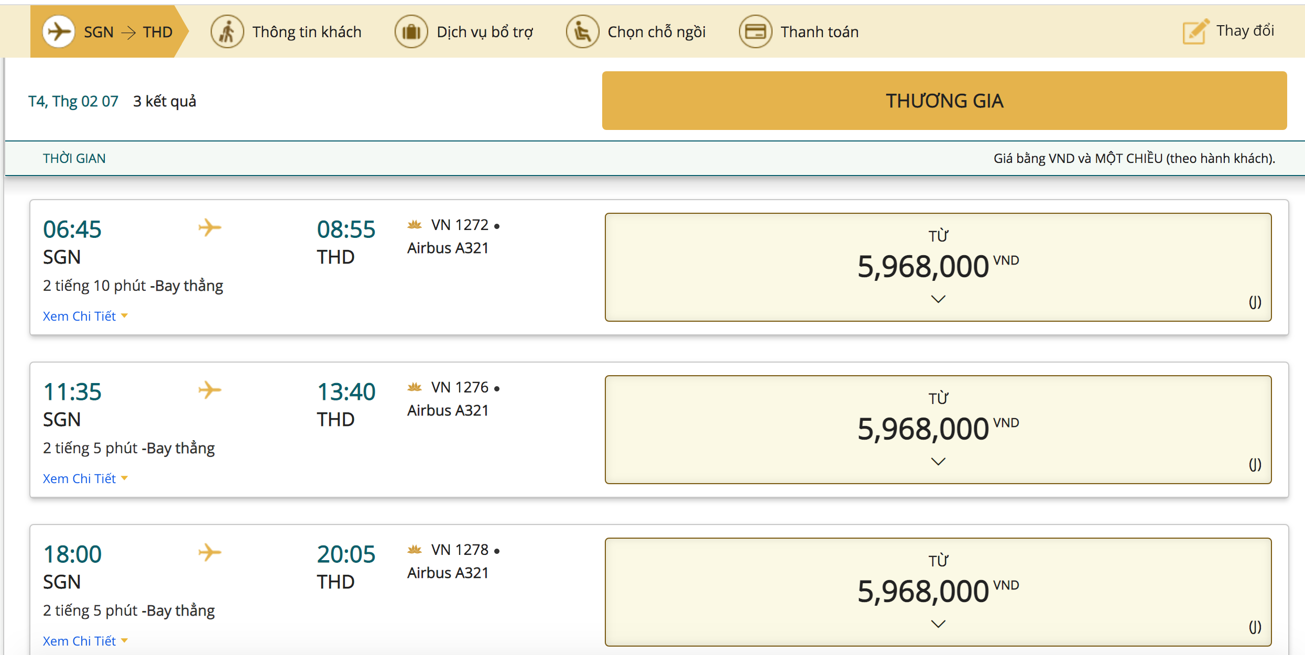
Task: Click the lotus logo next to VN 1278
Action: 415,550
